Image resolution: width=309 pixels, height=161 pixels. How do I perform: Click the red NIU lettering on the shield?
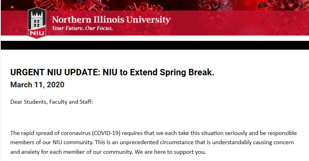click(x=37, y=33)
